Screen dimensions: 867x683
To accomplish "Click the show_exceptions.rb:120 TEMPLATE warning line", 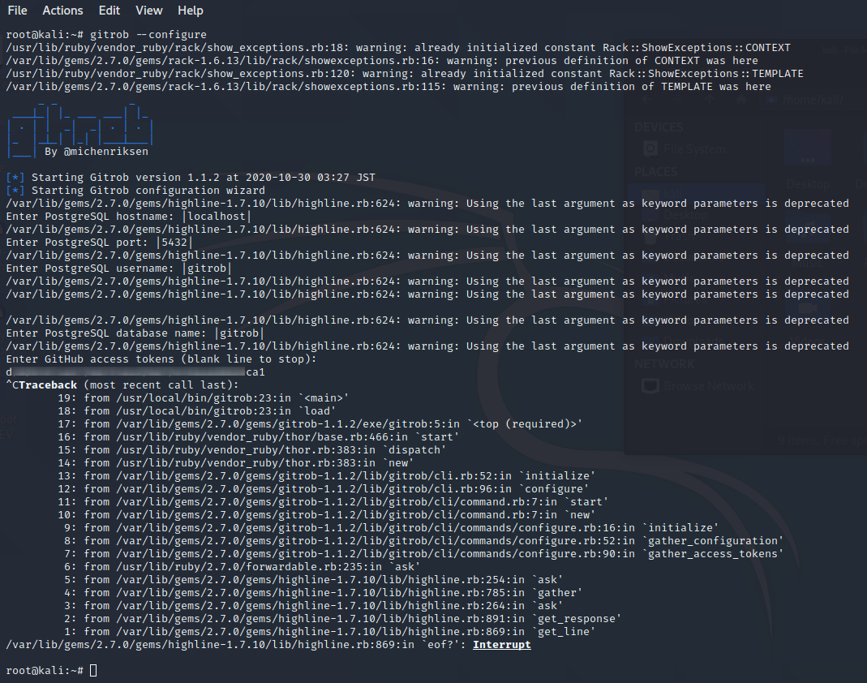I will pyautogui.click(x=405, y=74).
